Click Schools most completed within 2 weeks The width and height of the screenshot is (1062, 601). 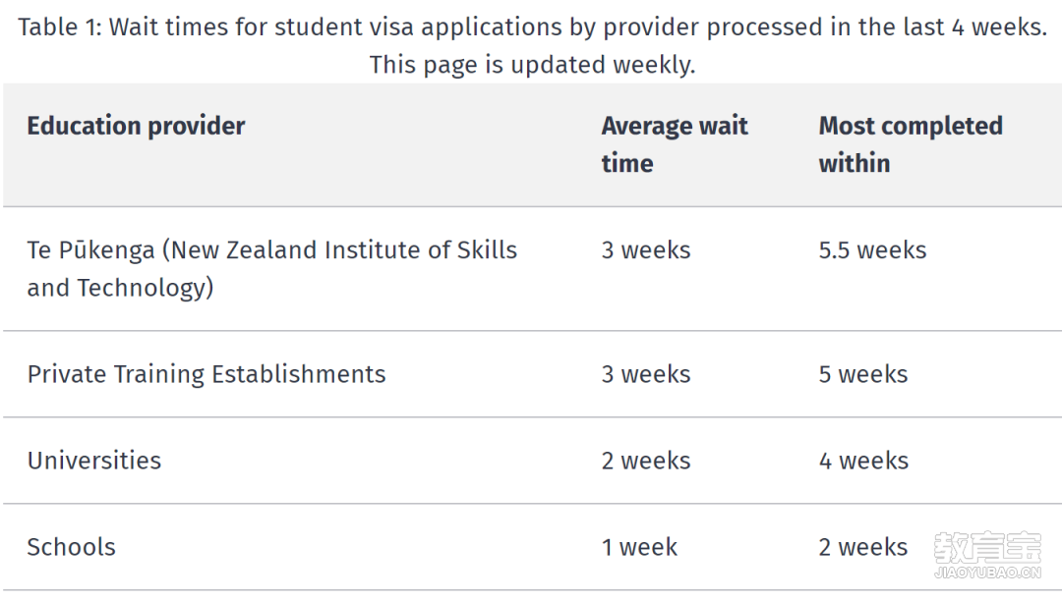tap(863, 547)
